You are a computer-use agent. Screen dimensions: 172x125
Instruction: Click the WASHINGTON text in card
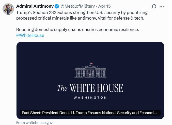tap(90, 98)
